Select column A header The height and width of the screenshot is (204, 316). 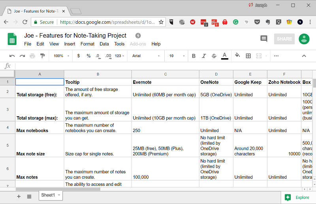point(40,74)
